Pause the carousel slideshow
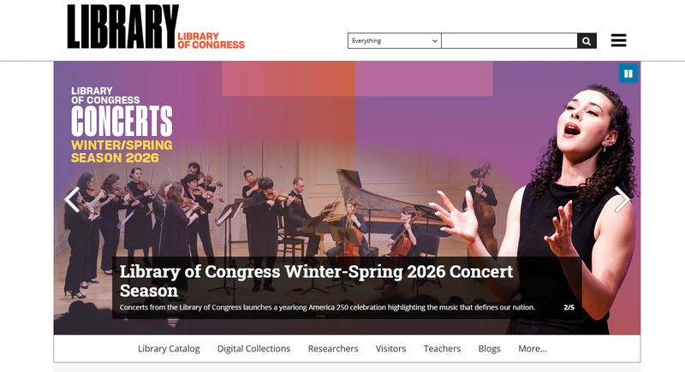The height and width of the screenshot is (372, 685). coord(628,74)
